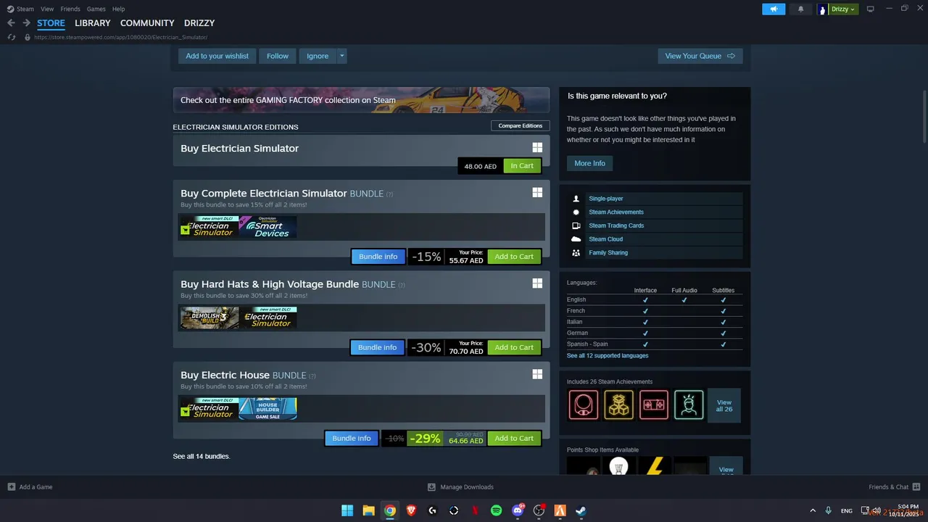Screen dimensions: 928x522
Task: Click the Steam Cloud icon
Action: [576, 239]
